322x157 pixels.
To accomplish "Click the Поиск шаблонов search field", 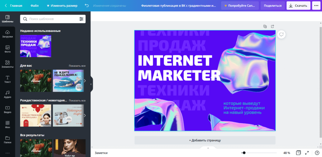I will tap(53, 19).
